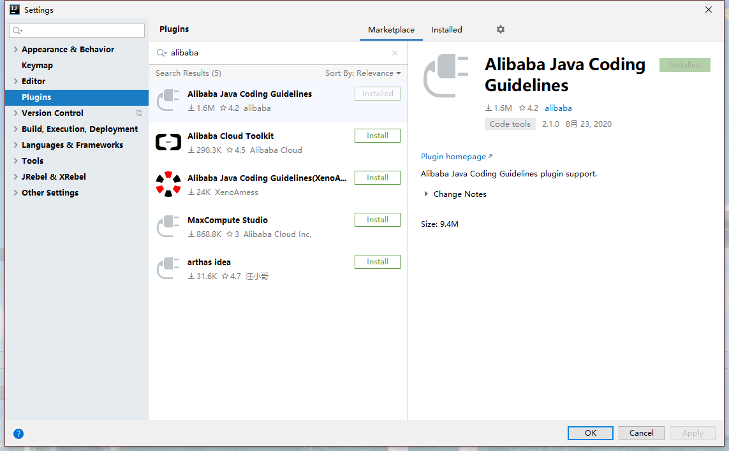
Task: Select Keymap in the settings tree
Action: click(37, 66)
